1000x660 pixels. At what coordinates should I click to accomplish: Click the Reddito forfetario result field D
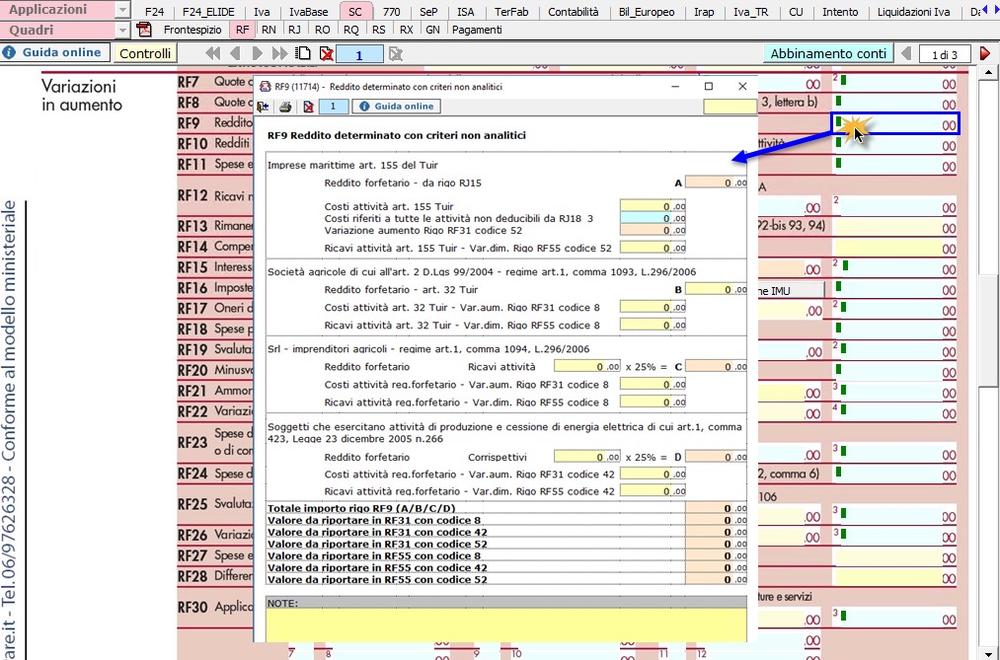click(716, 457)
